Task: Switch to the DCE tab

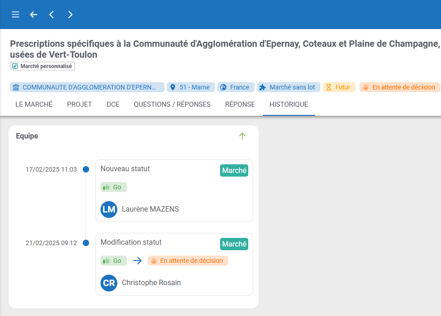Action: click(113, 104)
